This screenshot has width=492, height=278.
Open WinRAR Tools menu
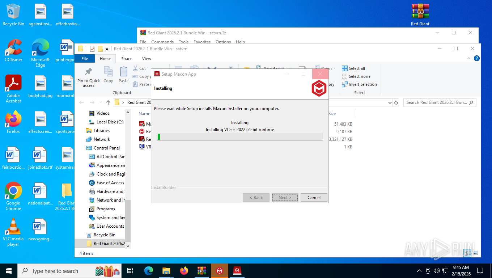click(183, 42)
